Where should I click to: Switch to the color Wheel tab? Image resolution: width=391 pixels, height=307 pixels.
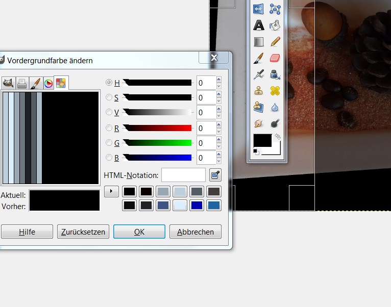pos(48,83)
